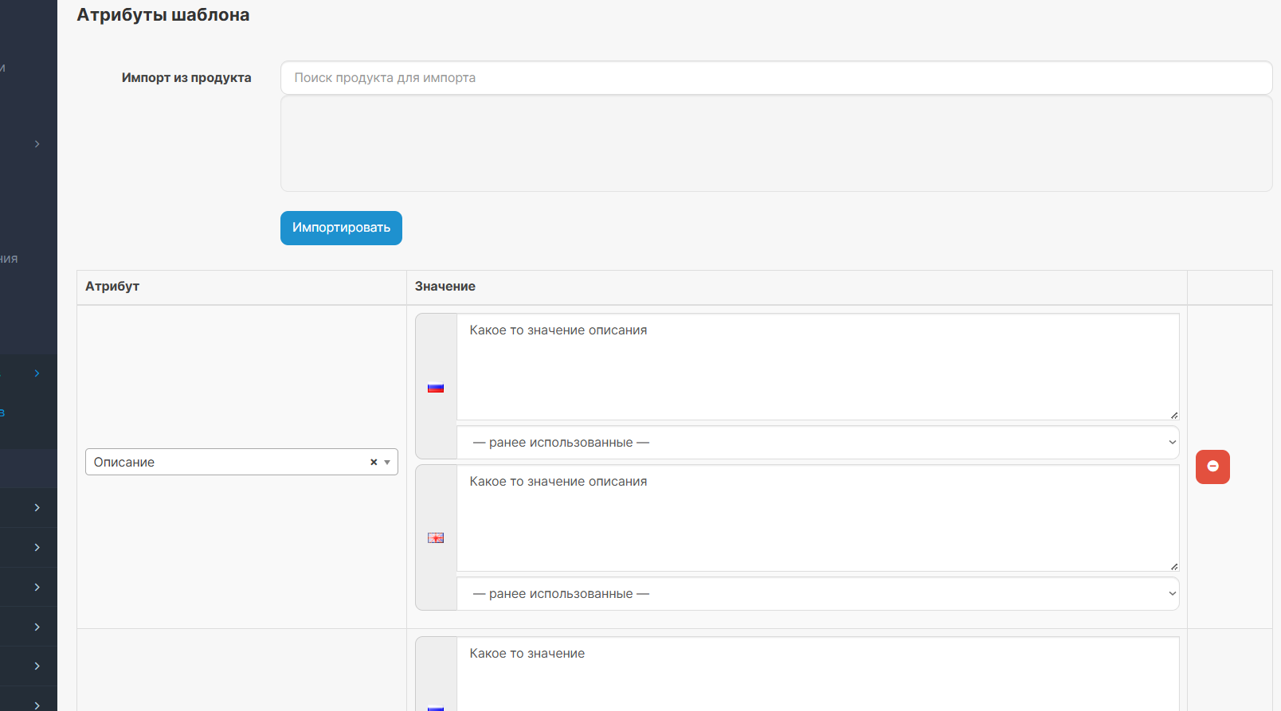Focus the product import search field

pyautogui.click(x=776, y=78)
